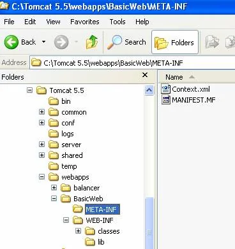Open the View menu
This screenshot has width=235, height=249.
click(x=53, y=22)
